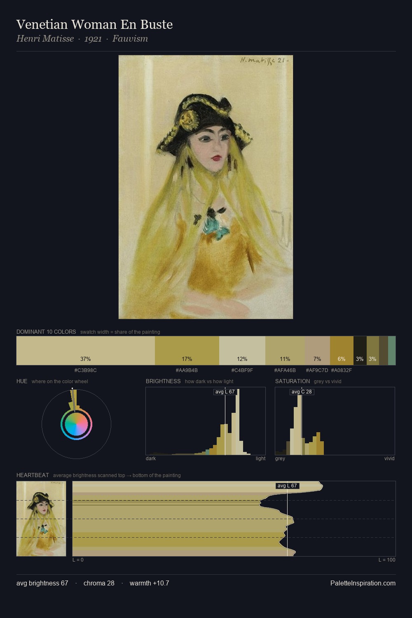Click the 'dark' axis label

pos(151,459)
